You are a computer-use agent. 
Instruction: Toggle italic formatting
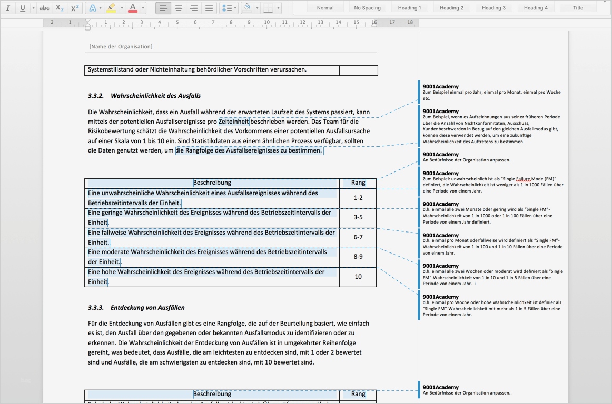click(x=7, y=8)
